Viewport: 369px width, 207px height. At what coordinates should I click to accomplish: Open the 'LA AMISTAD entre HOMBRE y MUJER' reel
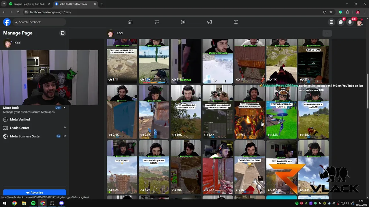click(x=218, y=112)
